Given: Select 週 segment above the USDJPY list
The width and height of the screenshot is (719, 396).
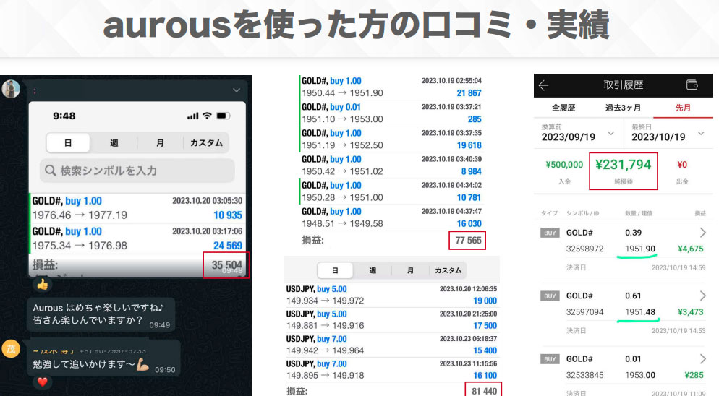Looking at the screenshot, I should [373, 270].
